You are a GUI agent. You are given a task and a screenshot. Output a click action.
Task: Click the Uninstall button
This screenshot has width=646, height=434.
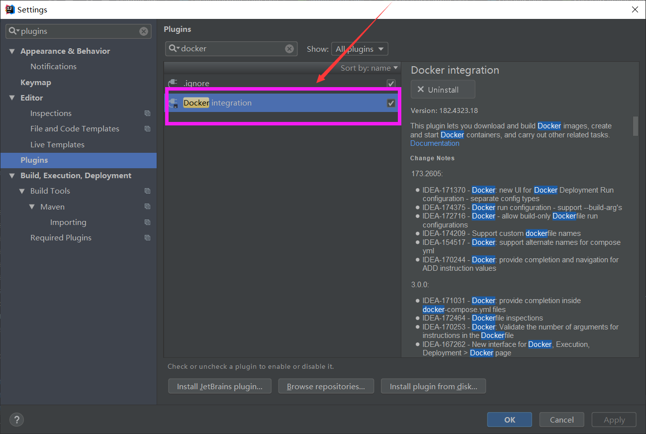pyautogui.click(x=443, y=89)
